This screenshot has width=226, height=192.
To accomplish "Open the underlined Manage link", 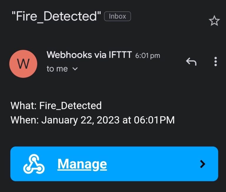I will tap(82, 164).
